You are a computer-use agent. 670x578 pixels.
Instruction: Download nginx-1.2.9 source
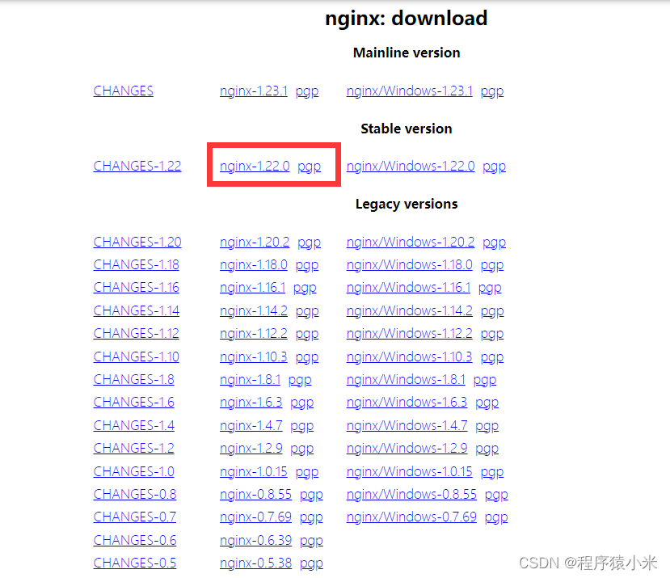tap(251, 449)
